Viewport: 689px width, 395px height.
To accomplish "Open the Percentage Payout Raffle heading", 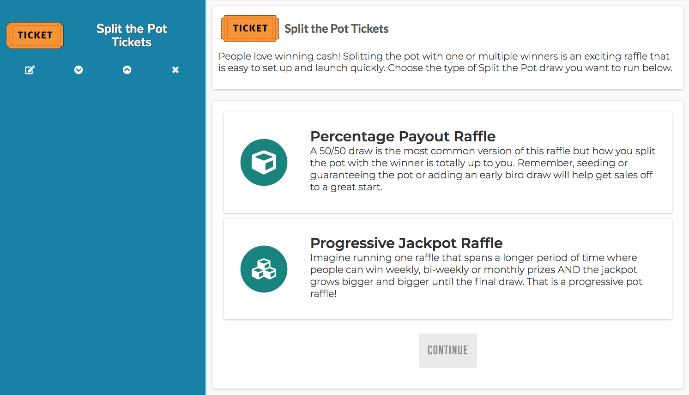I will [403, 136].
